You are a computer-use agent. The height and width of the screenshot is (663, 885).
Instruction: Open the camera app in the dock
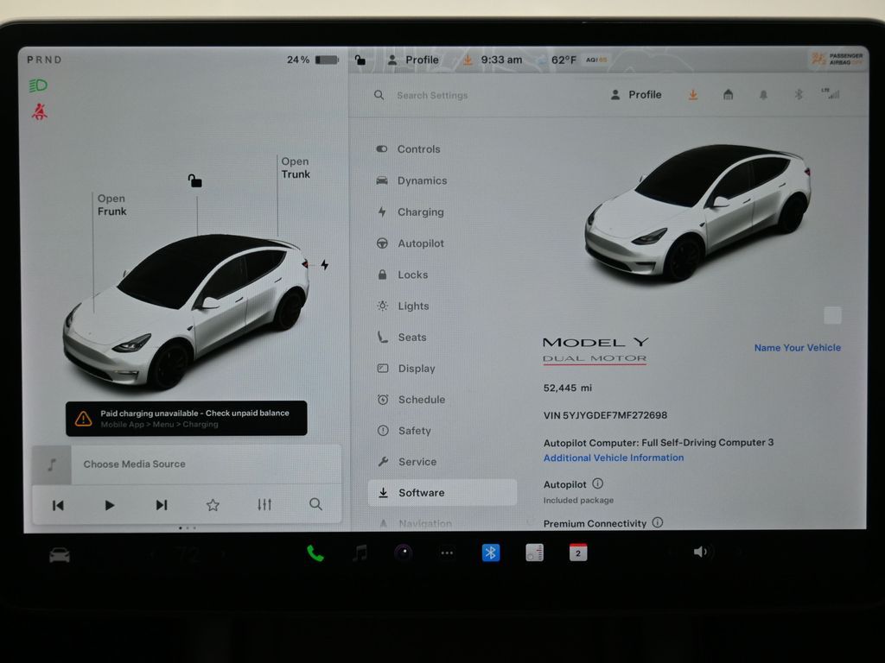tap(404, 553)
